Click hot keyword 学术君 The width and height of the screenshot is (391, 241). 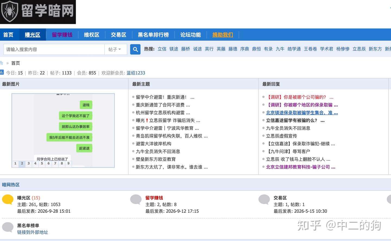(x=327, y=49)
